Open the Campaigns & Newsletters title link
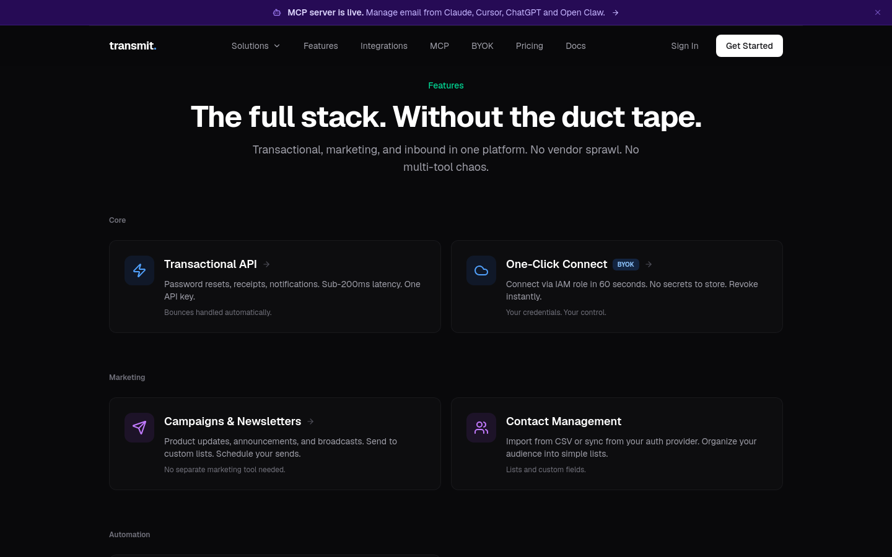 tap(232, 421)
